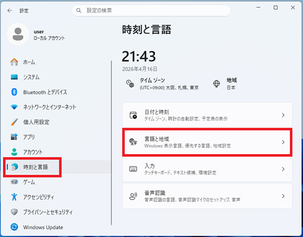Expand the 音声認識 chevron arrow
The height and width of the screenshot is (237, 303).
click(x=283, y=196)
